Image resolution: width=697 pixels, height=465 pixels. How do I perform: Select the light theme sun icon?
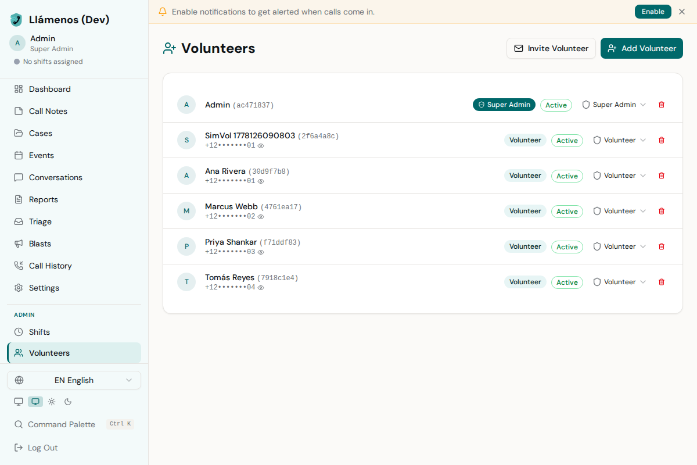click(52, 402)
